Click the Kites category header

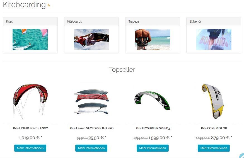(30, 21)
